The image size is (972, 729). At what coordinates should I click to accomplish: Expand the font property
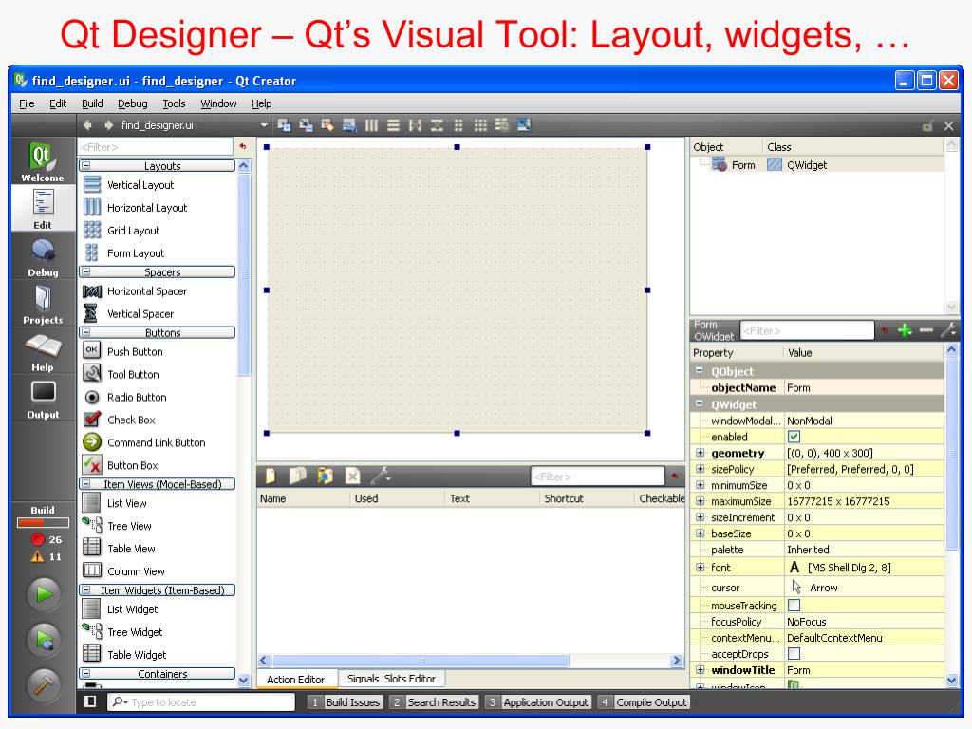[700, 568]
